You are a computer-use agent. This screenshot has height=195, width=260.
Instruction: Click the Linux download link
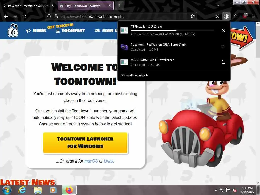click(x=109, y=161)
